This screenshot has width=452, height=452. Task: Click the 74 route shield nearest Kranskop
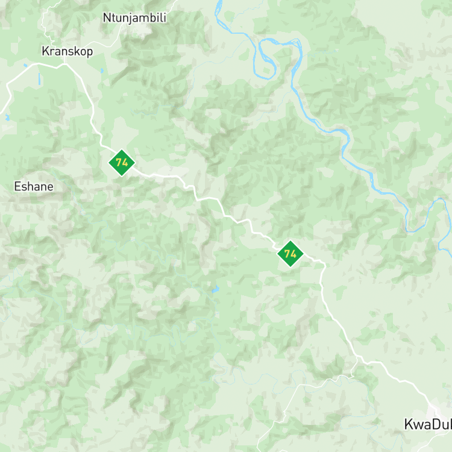tap(122, 163)
